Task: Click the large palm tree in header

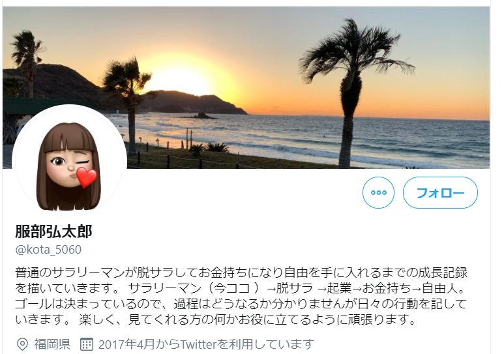Action: [x=352, y=93]
